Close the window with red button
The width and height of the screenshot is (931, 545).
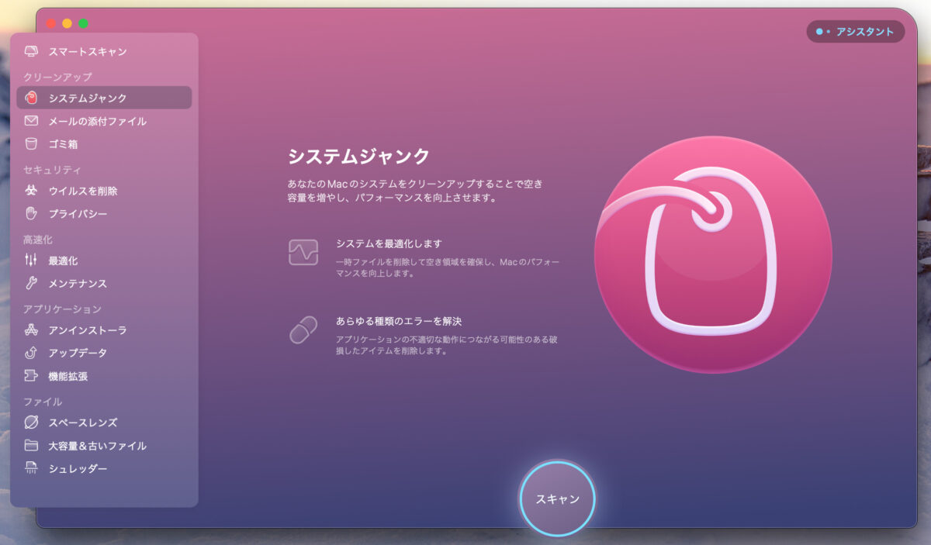click(x=50, y=23)
